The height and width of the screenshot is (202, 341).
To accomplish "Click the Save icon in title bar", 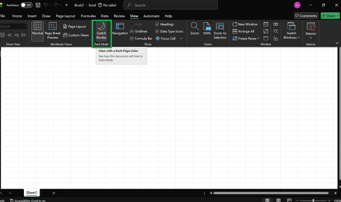I will 38,5.
